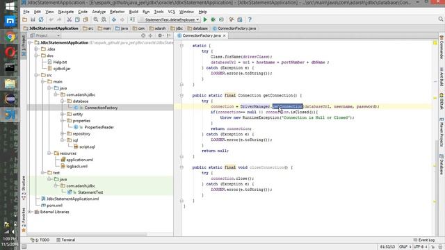Run StatementTest with green play icon

click(x=205, y=19)
